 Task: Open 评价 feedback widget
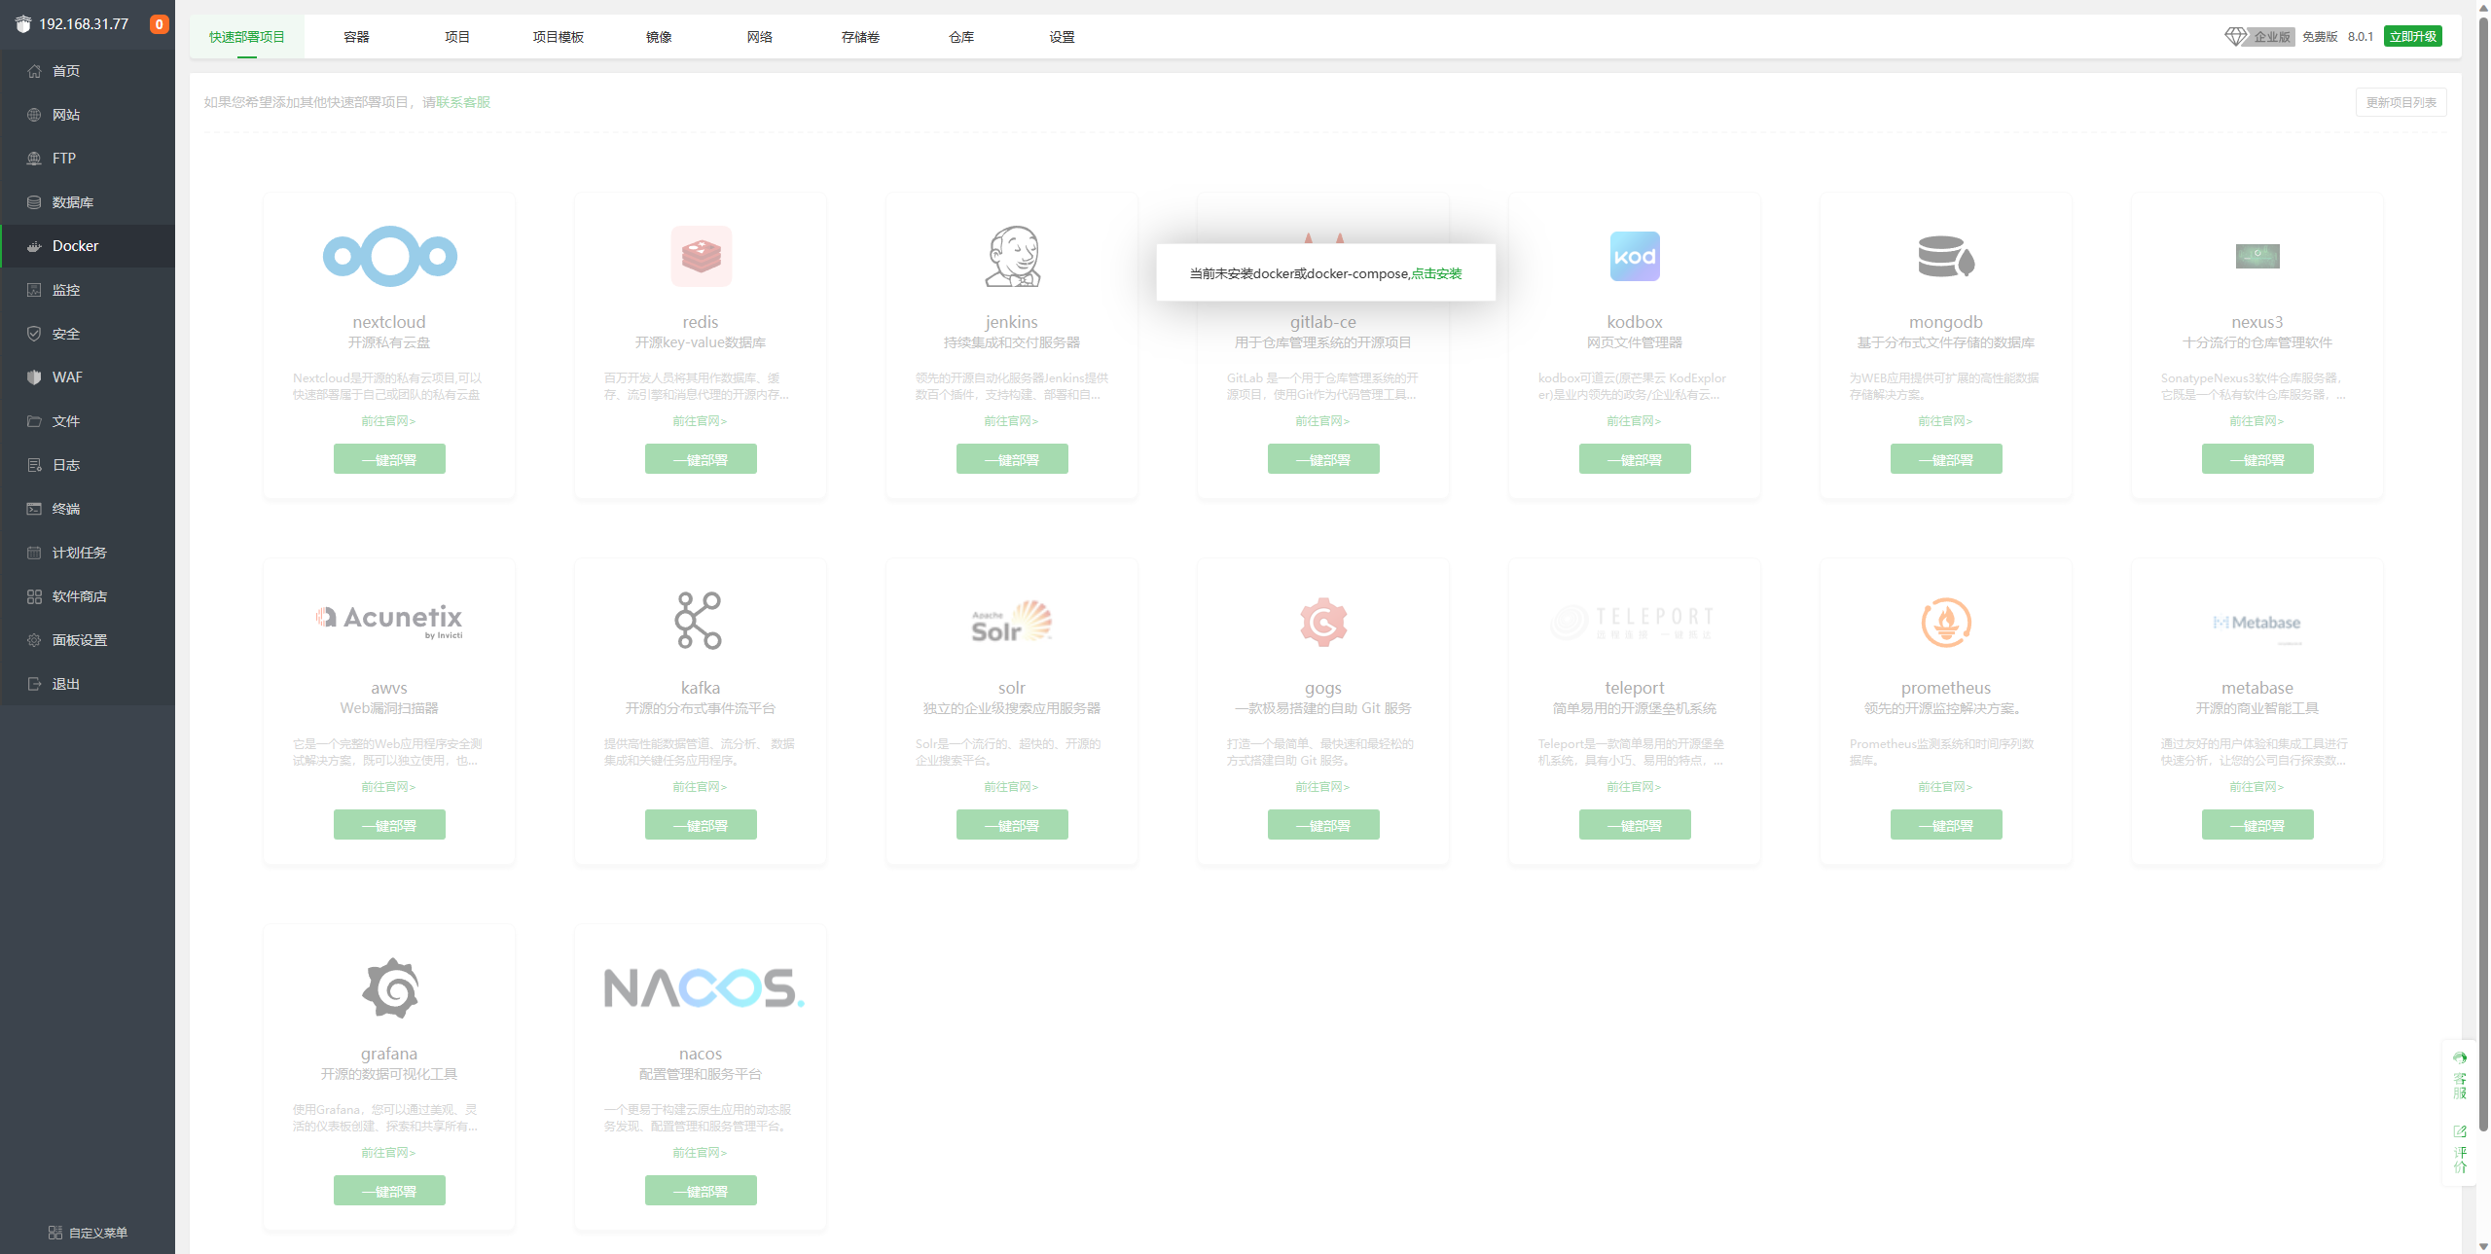[x=2460, y=1149]
